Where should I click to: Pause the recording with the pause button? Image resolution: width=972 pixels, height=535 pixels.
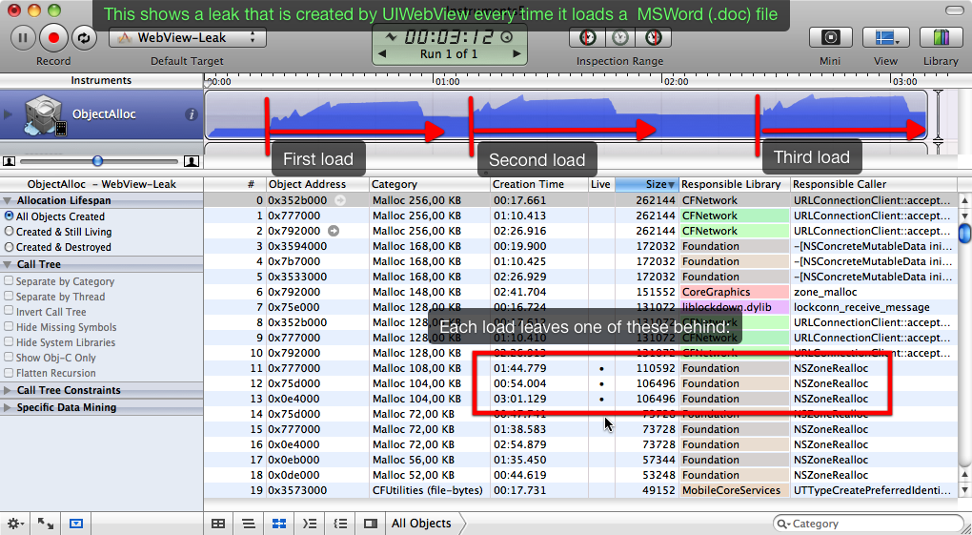point(23,38)
